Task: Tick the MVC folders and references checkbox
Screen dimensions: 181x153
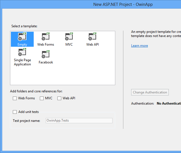Action: click(42, 98)
